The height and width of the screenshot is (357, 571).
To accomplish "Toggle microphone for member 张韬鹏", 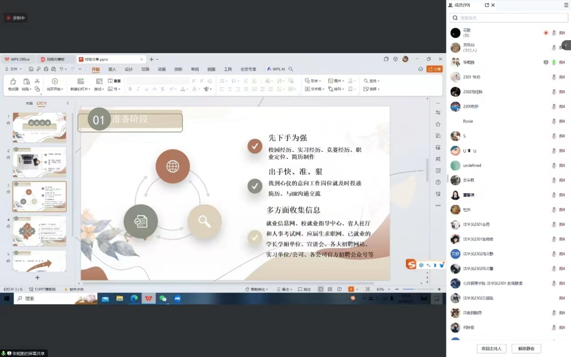I will [554, 63].
